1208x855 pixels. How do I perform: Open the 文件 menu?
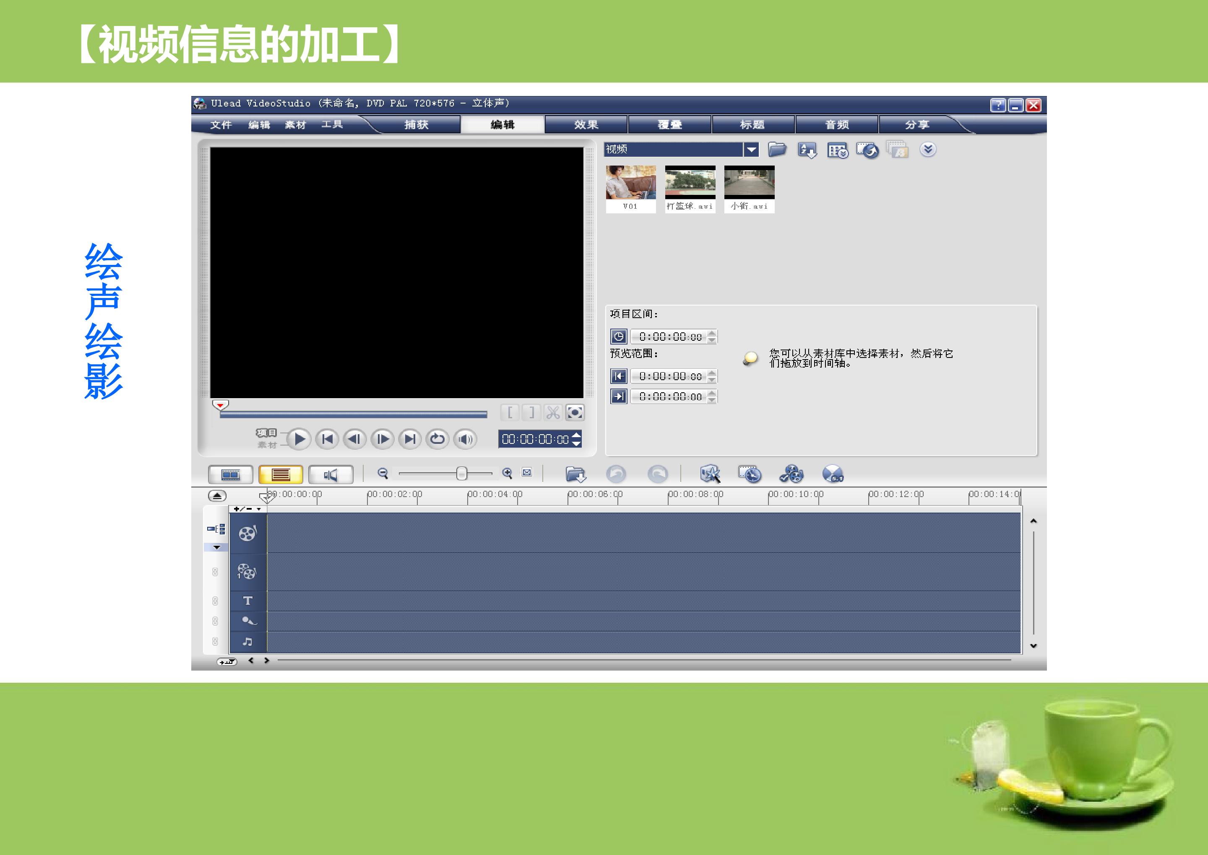[x=221, y=125]
